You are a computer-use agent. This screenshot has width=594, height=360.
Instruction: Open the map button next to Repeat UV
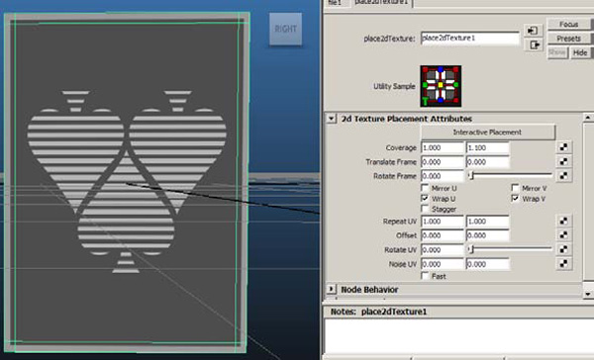[563, 221]
